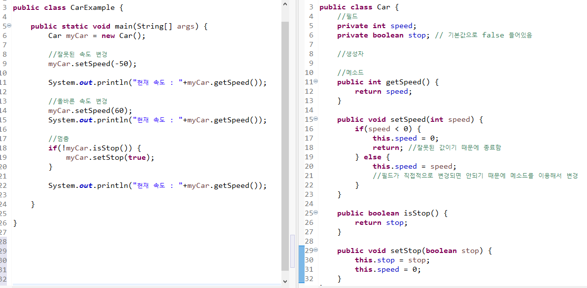Screen dimensions: 587x288
Task: Click the 'if(speed < 0) {' condition line
Action: [388, 129]
